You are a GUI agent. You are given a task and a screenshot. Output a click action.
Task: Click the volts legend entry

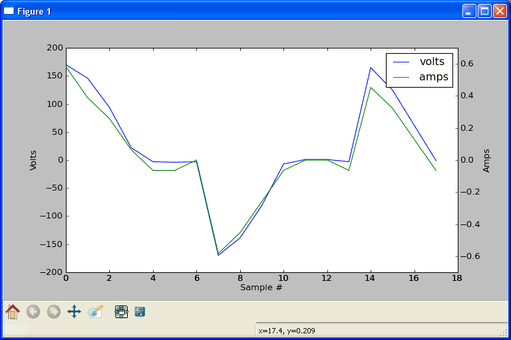coord(419,62)
